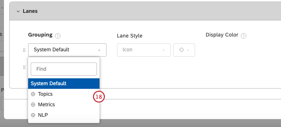Click the Display Color help icon

tap(243, 36)
